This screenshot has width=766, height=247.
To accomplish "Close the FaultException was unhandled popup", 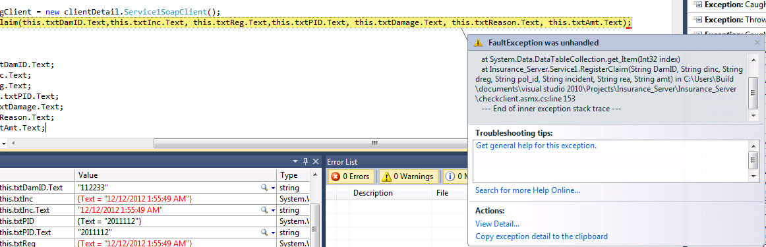I will 757,43.
